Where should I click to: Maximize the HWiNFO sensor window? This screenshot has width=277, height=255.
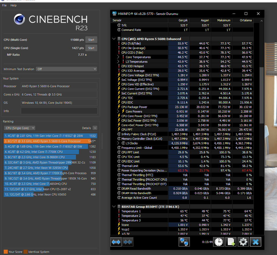[246, 14]
